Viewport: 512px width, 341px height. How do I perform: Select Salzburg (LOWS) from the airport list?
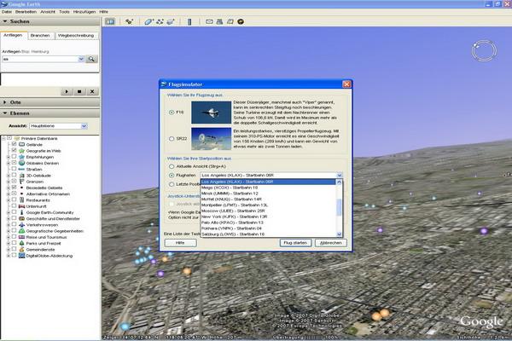(268, 234)
